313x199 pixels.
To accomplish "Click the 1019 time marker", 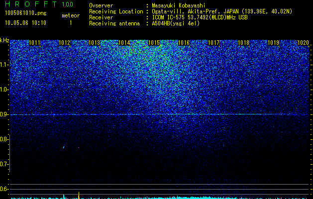I will point(274,43).
